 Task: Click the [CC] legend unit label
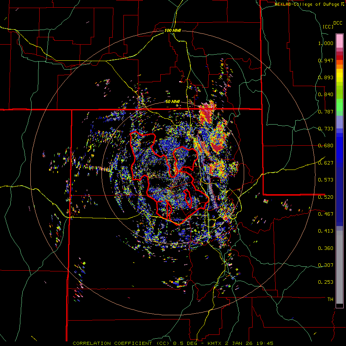[x=328, y=27]
